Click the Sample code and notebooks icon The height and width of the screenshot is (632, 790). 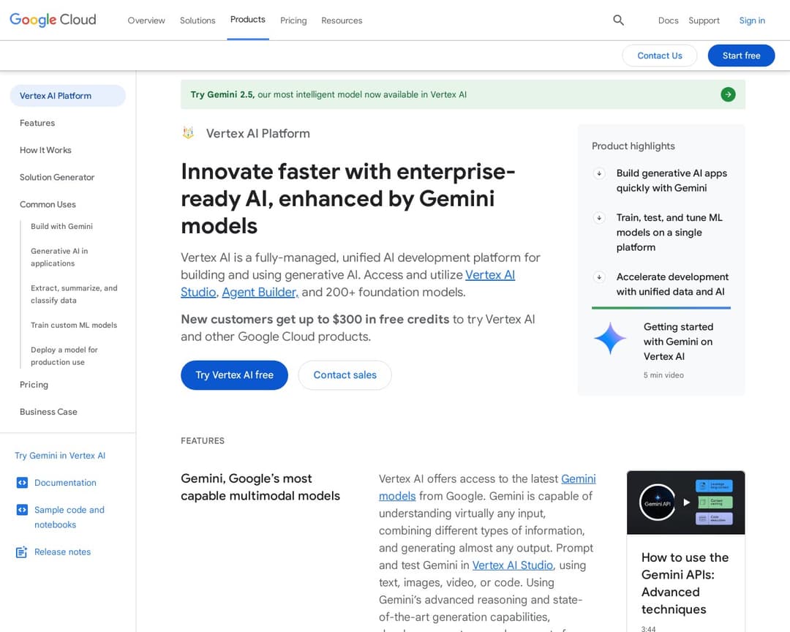[22, 510]
